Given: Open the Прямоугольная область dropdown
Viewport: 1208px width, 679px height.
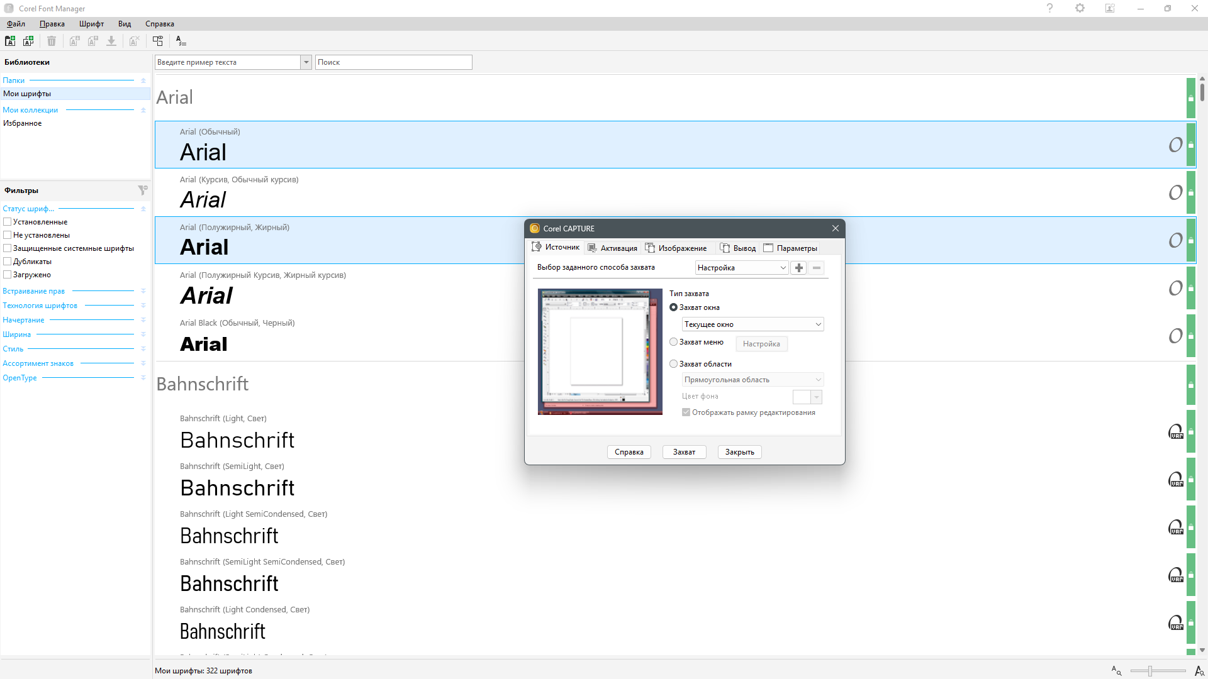Looking at the screenshot, I should coord(752,380).
